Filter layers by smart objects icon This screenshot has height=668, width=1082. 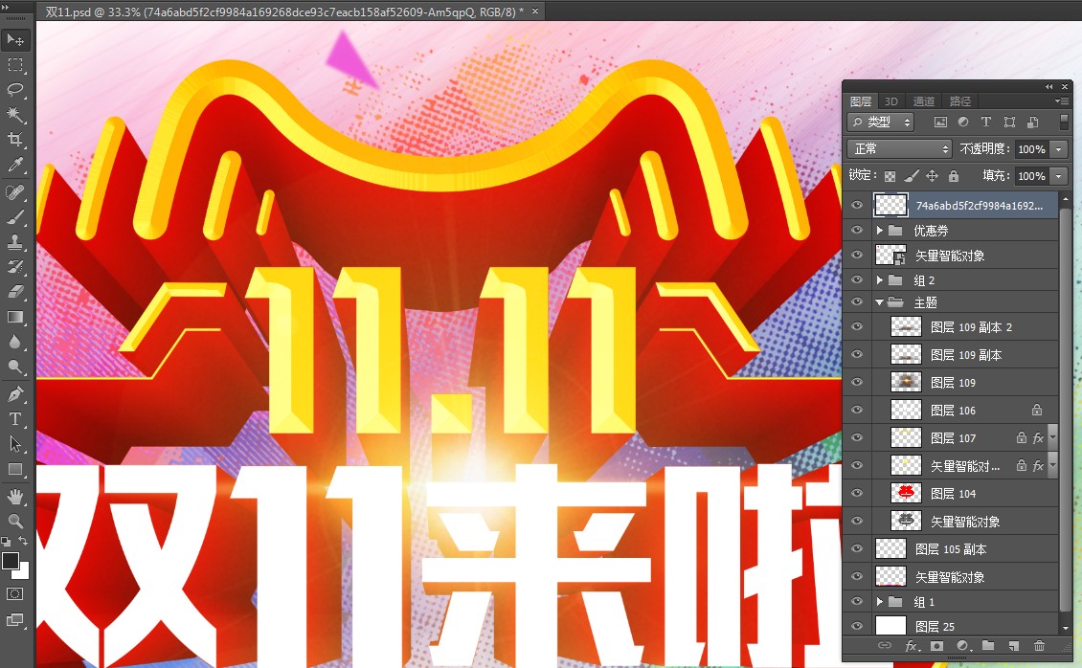pyautogui.click(x=1032, y=122)
